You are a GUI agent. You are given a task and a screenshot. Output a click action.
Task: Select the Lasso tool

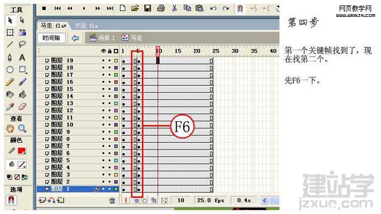click(x=22, y=45)
